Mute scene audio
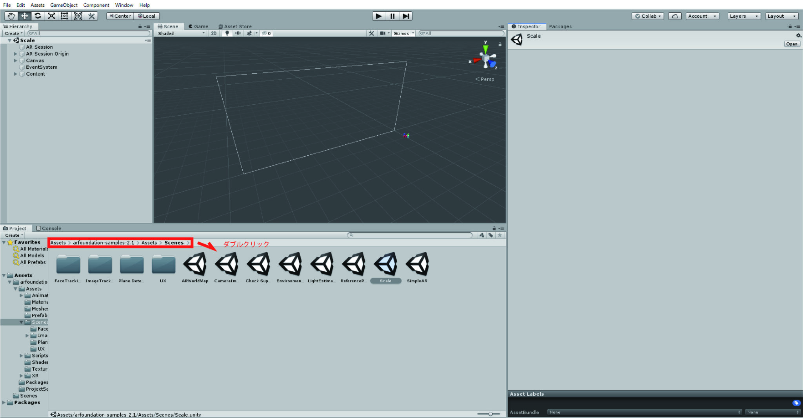 (238, 33)
